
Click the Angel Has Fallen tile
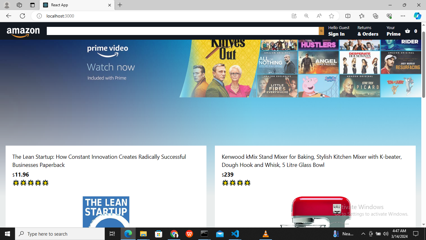(x=318, y=62)
